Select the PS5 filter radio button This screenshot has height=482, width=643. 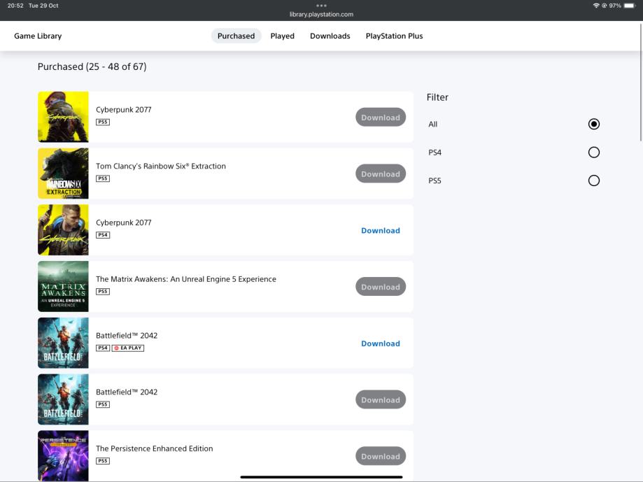tap(593, 180)
